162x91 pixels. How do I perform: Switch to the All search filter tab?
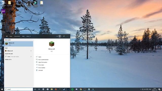pos(7,36)
